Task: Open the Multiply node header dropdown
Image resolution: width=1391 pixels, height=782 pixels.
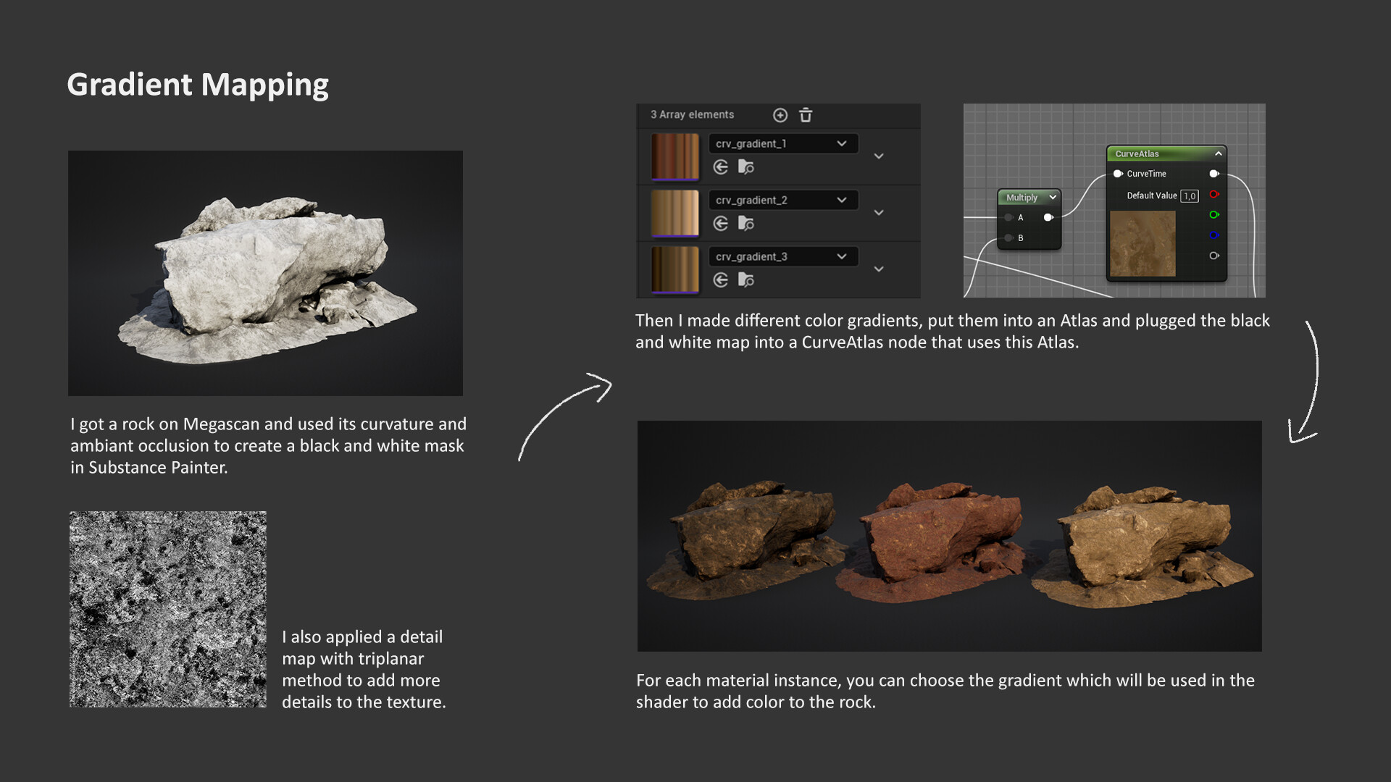Action: click(x=1052, y=197)
